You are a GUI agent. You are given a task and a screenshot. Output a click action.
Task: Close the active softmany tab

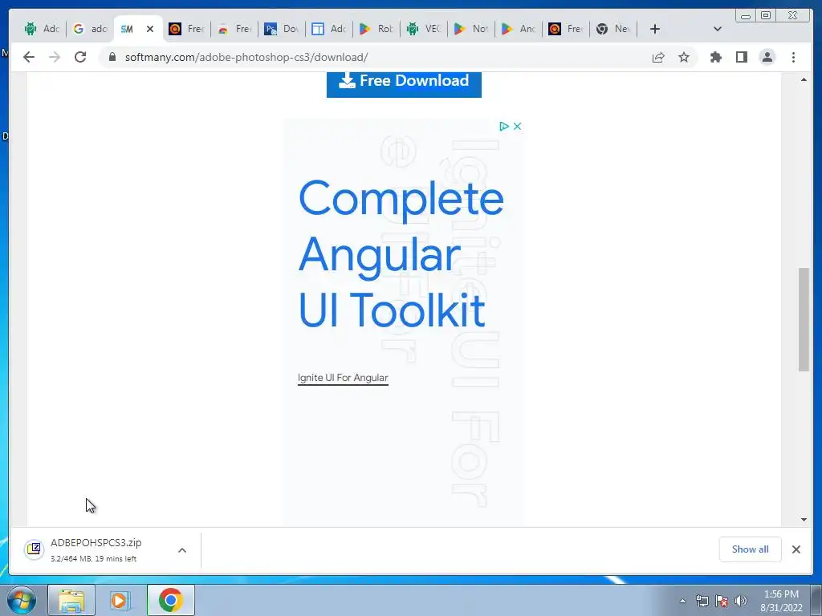(150, 29)
